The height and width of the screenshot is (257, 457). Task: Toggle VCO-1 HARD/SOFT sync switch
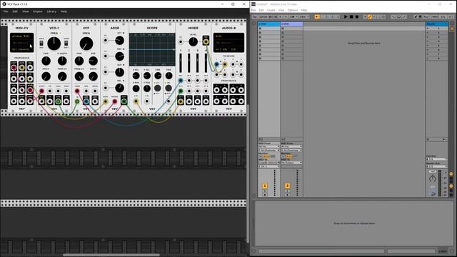pos(66,43)
